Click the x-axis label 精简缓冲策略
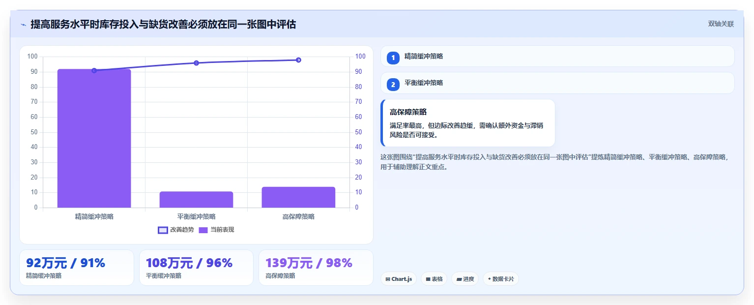Image resolution: width=754 pixels, height=305 pixels. click(x=94, y=216)
